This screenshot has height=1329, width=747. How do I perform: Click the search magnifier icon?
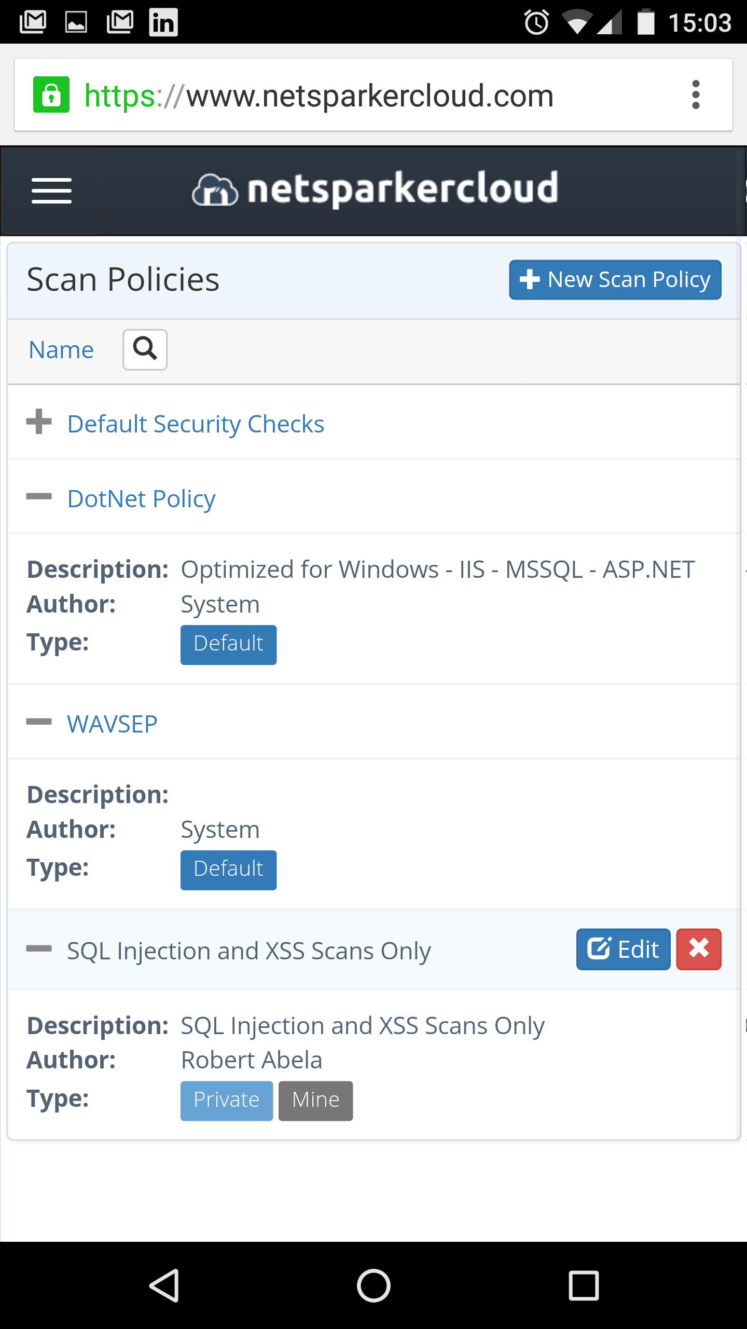coord(145,349)
